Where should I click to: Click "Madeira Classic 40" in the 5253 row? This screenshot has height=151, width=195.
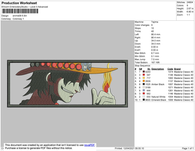(x=184, y=72)
